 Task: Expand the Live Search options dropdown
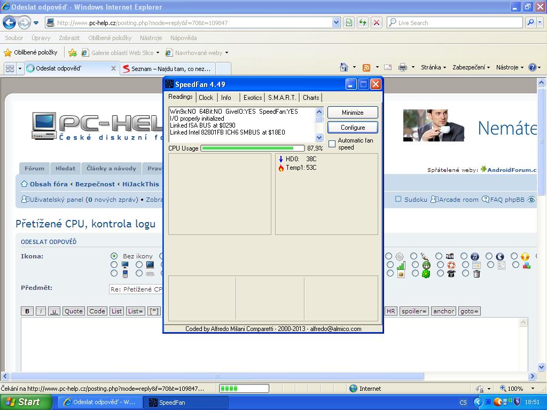pos(540,22)
